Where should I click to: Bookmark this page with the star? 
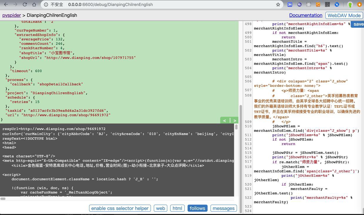278,4
